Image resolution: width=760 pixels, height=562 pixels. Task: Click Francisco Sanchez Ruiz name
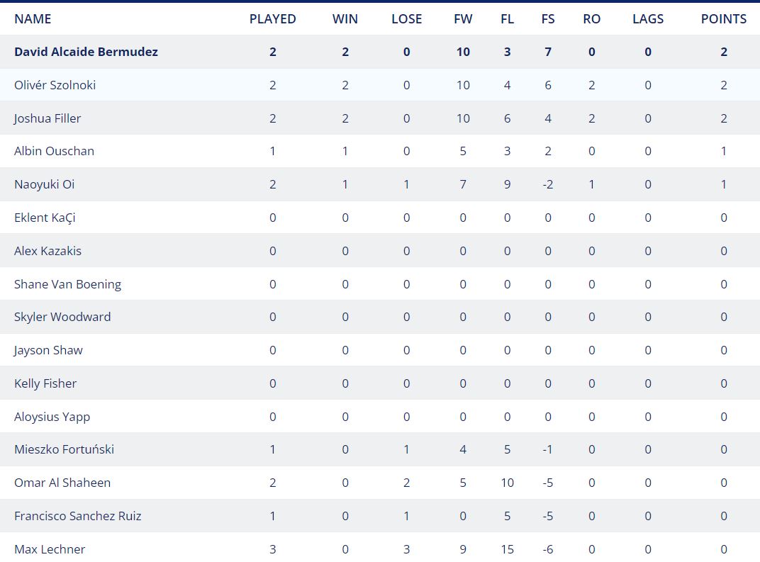pos(77,516)
